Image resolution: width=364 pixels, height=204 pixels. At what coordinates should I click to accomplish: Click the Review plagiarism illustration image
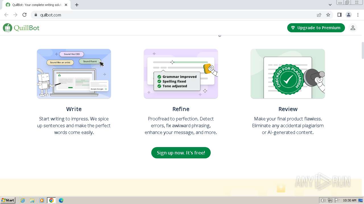tap(288, 74)
